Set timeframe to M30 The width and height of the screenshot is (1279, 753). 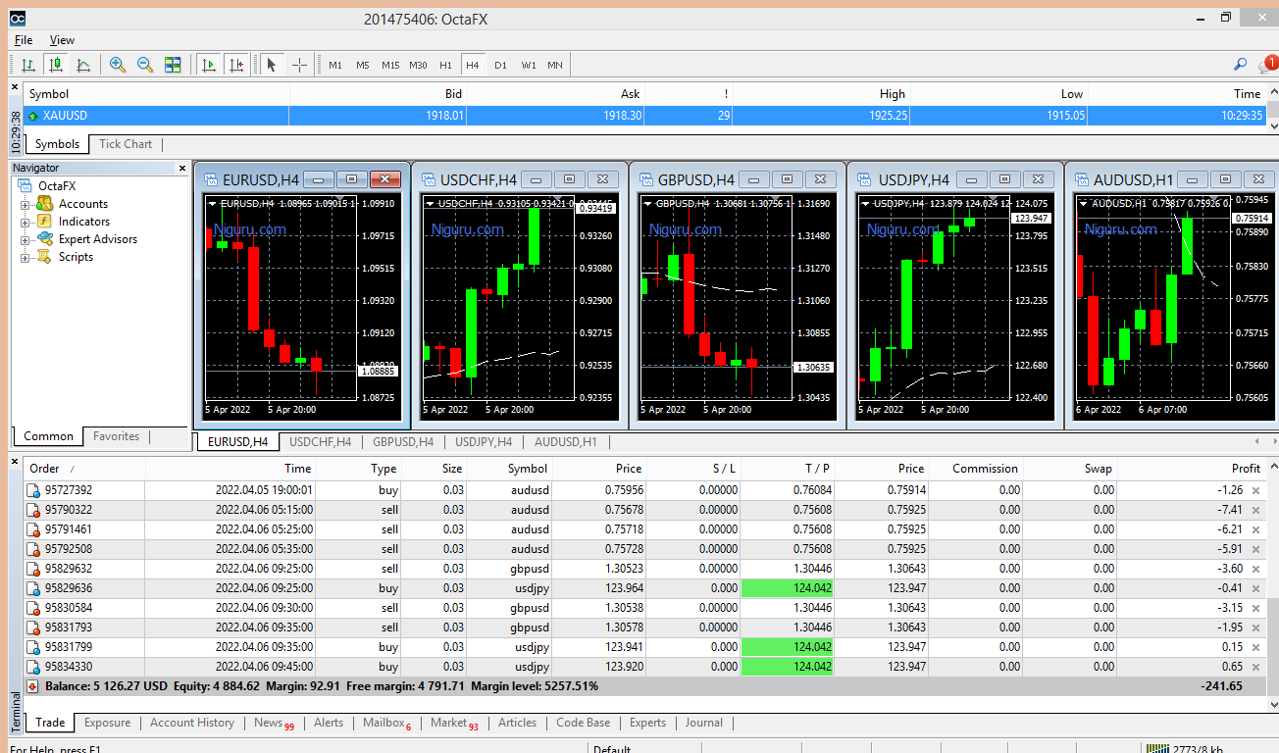[418, 65]
